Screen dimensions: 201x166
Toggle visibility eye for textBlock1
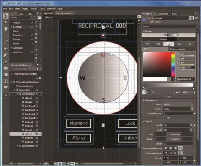click(36, 106)
